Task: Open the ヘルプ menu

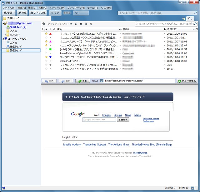Action: point(106,8)
